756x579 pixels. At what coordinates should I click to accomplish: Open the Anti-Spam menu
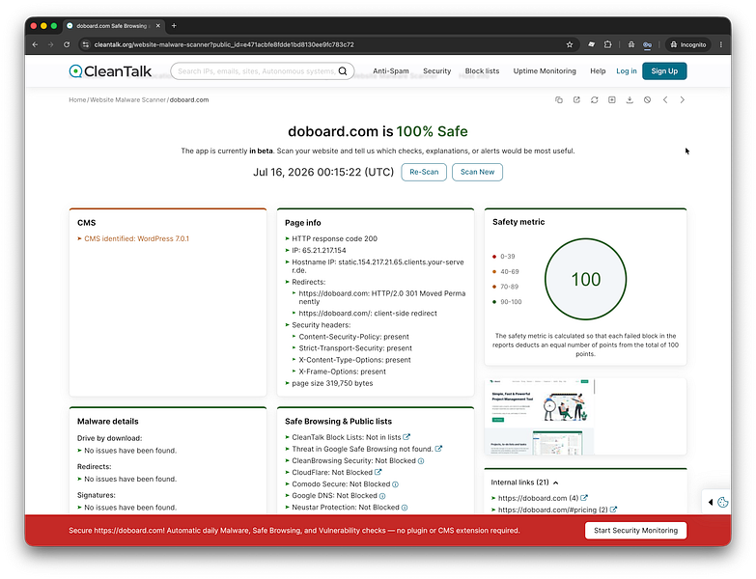(x=390, y=70)
